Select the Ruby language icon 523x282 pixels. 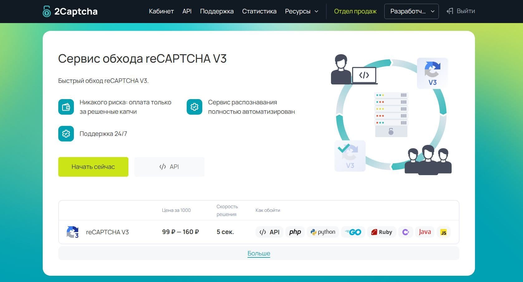click(x=381, y=232)
